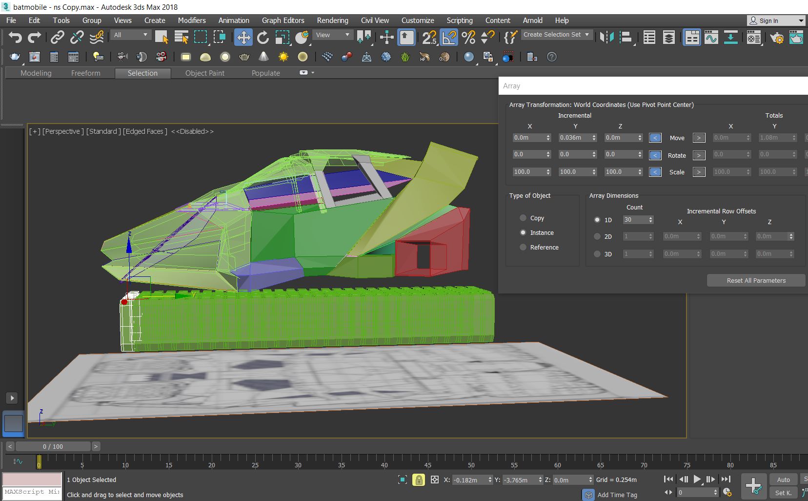Click the grass populate icon
This screenshot has height=501, width=808.
[405, 57]
